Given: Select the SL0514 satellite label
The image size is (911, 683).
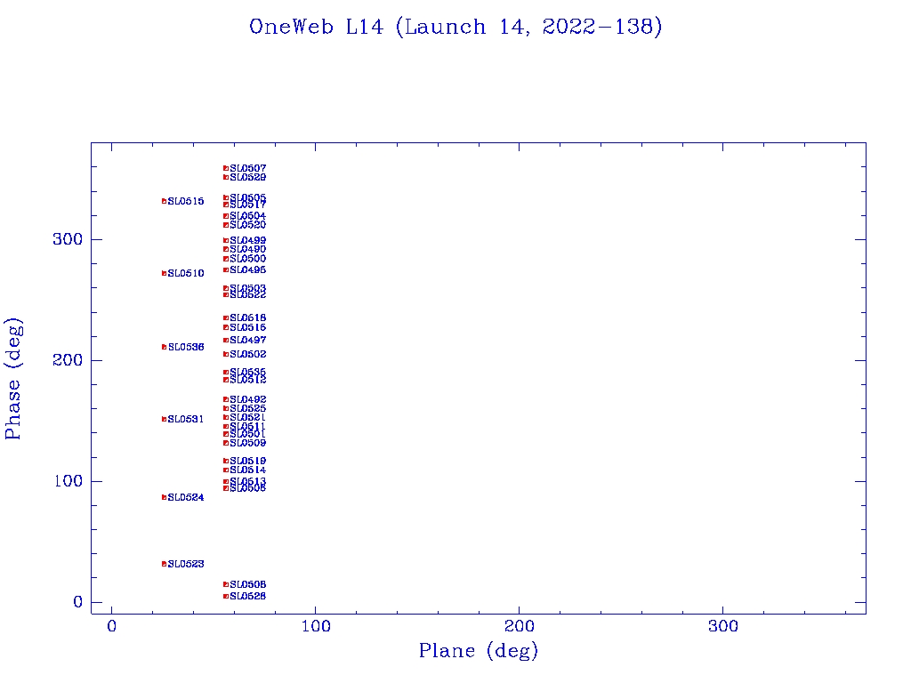Looking at the screenshot, I should 248,470.
